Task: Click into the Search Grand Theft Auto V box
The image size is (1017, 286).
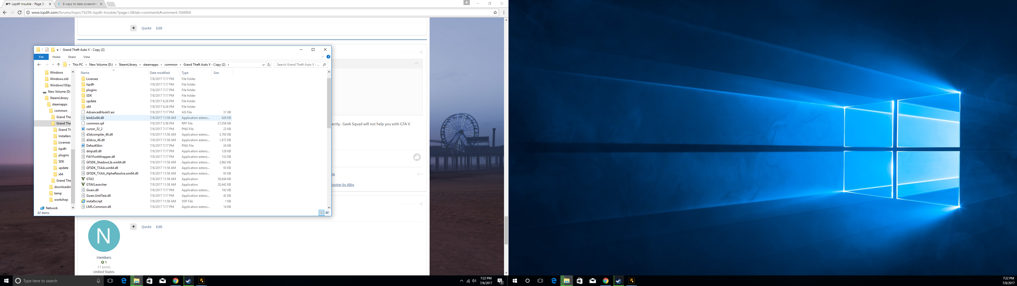Action: (x=298, y=65)
